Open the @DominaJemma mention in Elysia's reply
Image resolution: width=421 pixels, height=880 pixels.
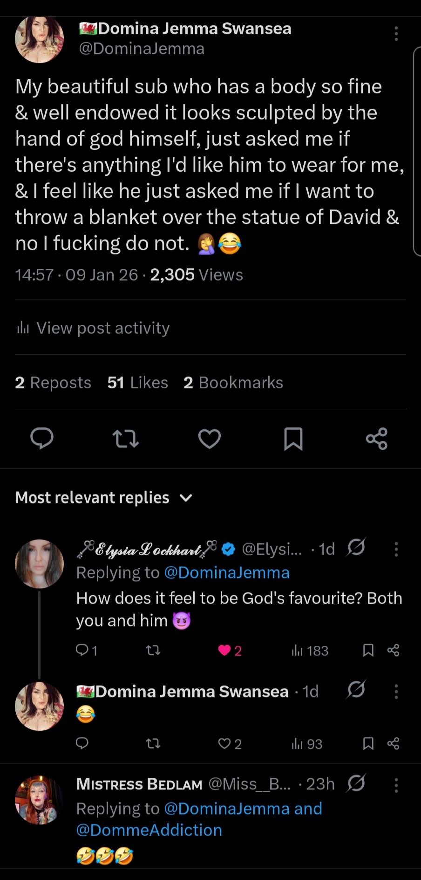tap(227, 573)
